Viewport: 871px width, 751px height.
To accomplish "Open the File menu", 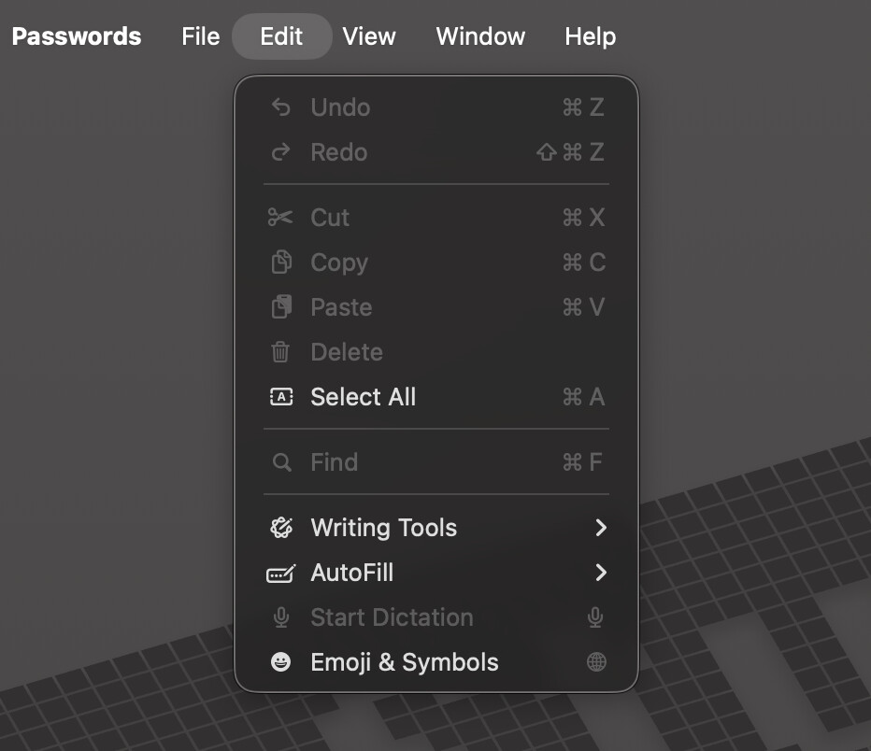I will click(200, 36).
